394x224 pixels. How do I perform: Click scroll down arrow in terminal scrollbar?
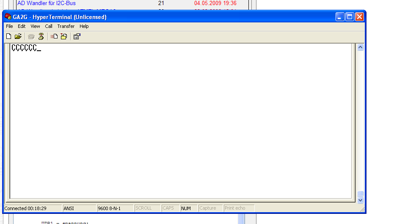point(360,200)
